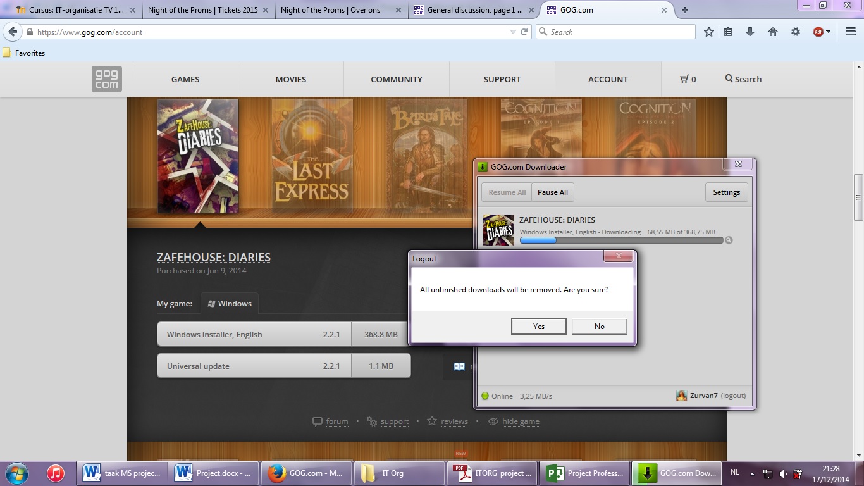Switch to the Cursus IT-organisatie tab
This screenshot has width=864, height=486.
[75, 10]
